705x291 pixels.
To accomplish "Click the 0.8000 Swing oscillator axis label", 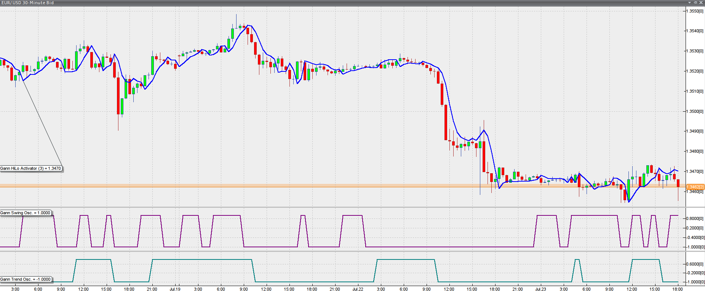I will 695,218.
